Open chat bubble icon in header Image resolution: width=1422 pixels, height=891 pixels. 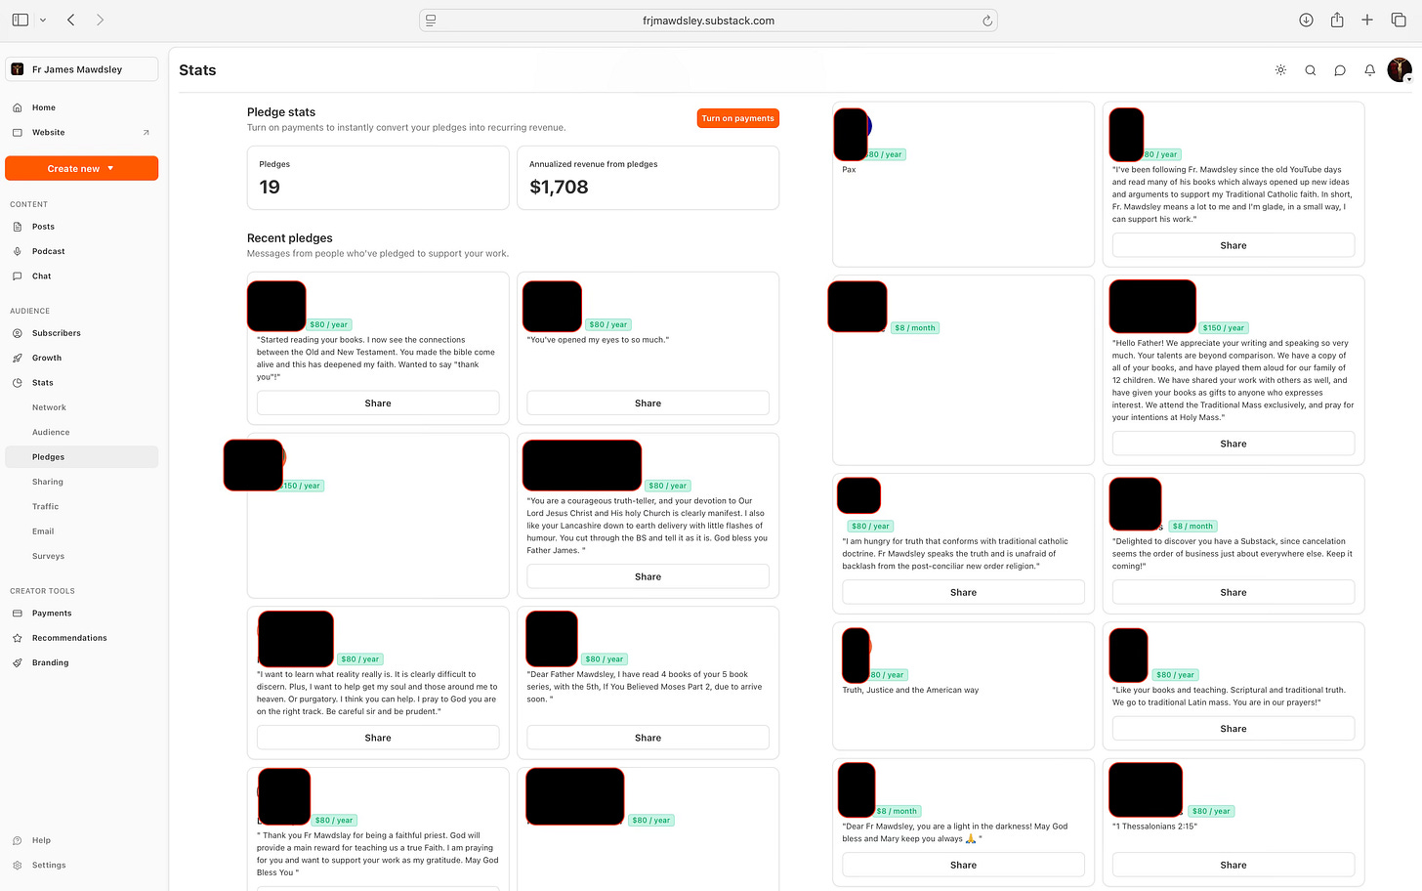click(1340, 70)
